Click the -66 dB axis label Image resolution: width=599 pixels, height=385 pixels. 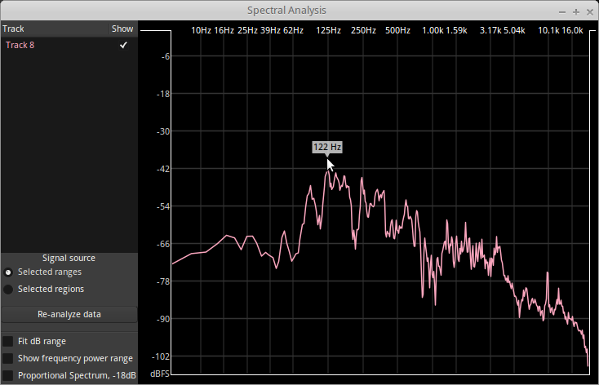tap(163, 244)
